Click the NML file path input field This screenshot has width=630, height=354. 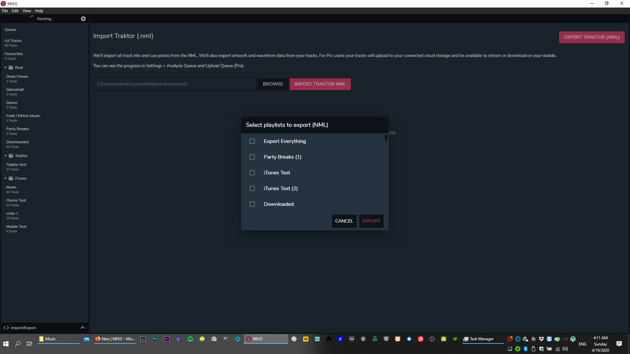point(175,84)
